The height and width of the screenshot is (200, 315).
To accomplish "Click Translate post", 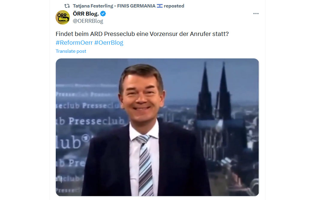I will click(x=71, y=51).
